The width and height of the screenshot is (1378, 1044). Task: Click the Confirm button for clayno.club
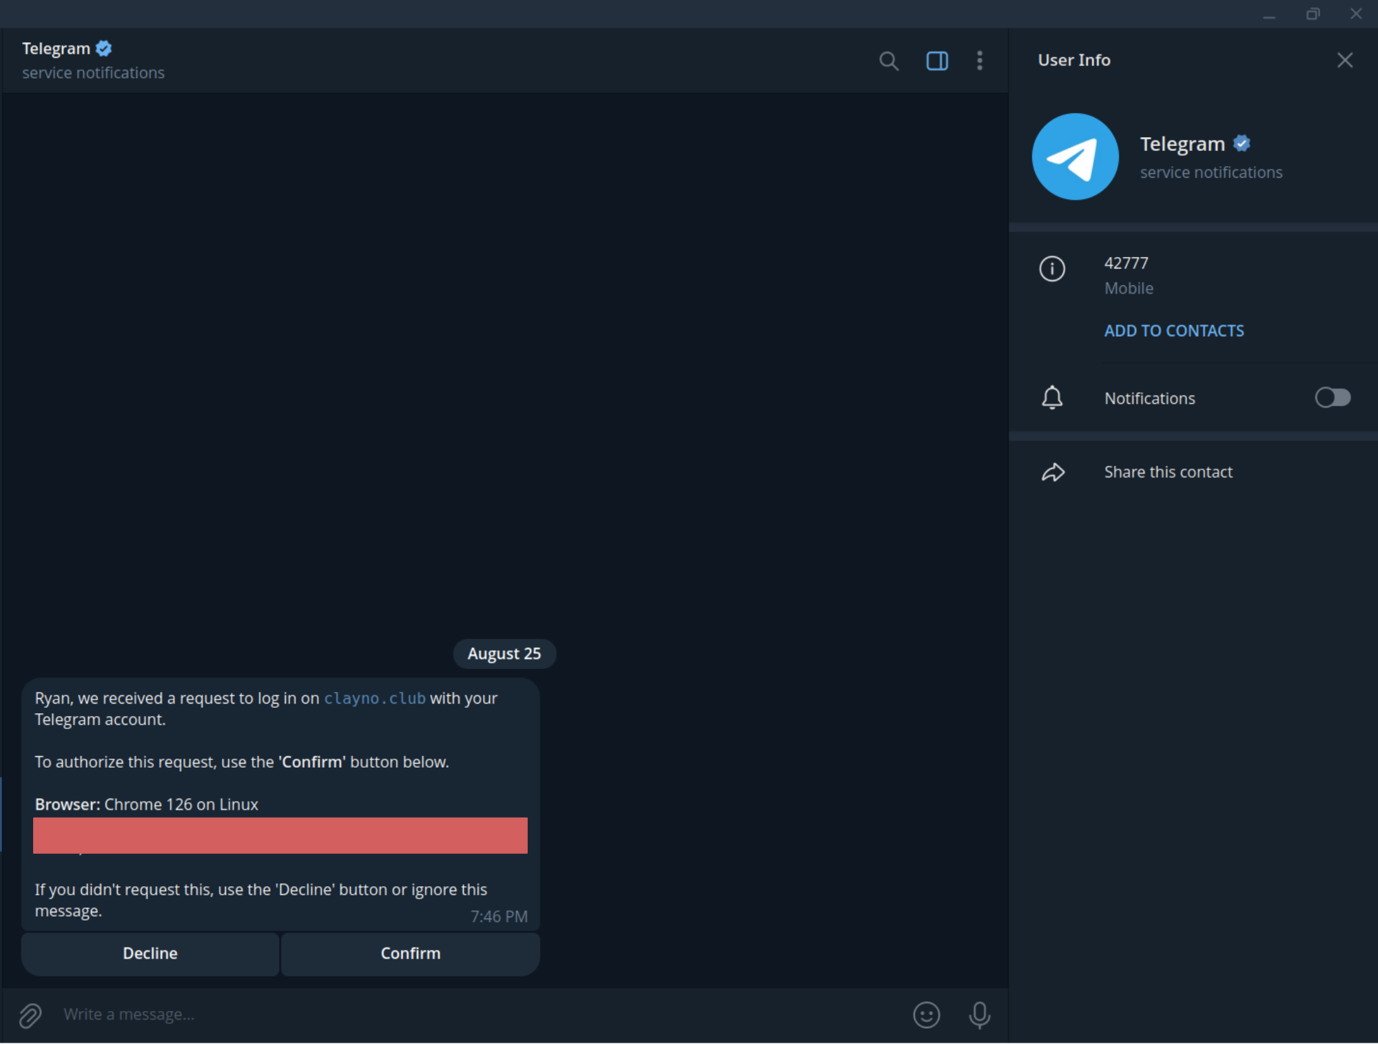coord(410,953)
